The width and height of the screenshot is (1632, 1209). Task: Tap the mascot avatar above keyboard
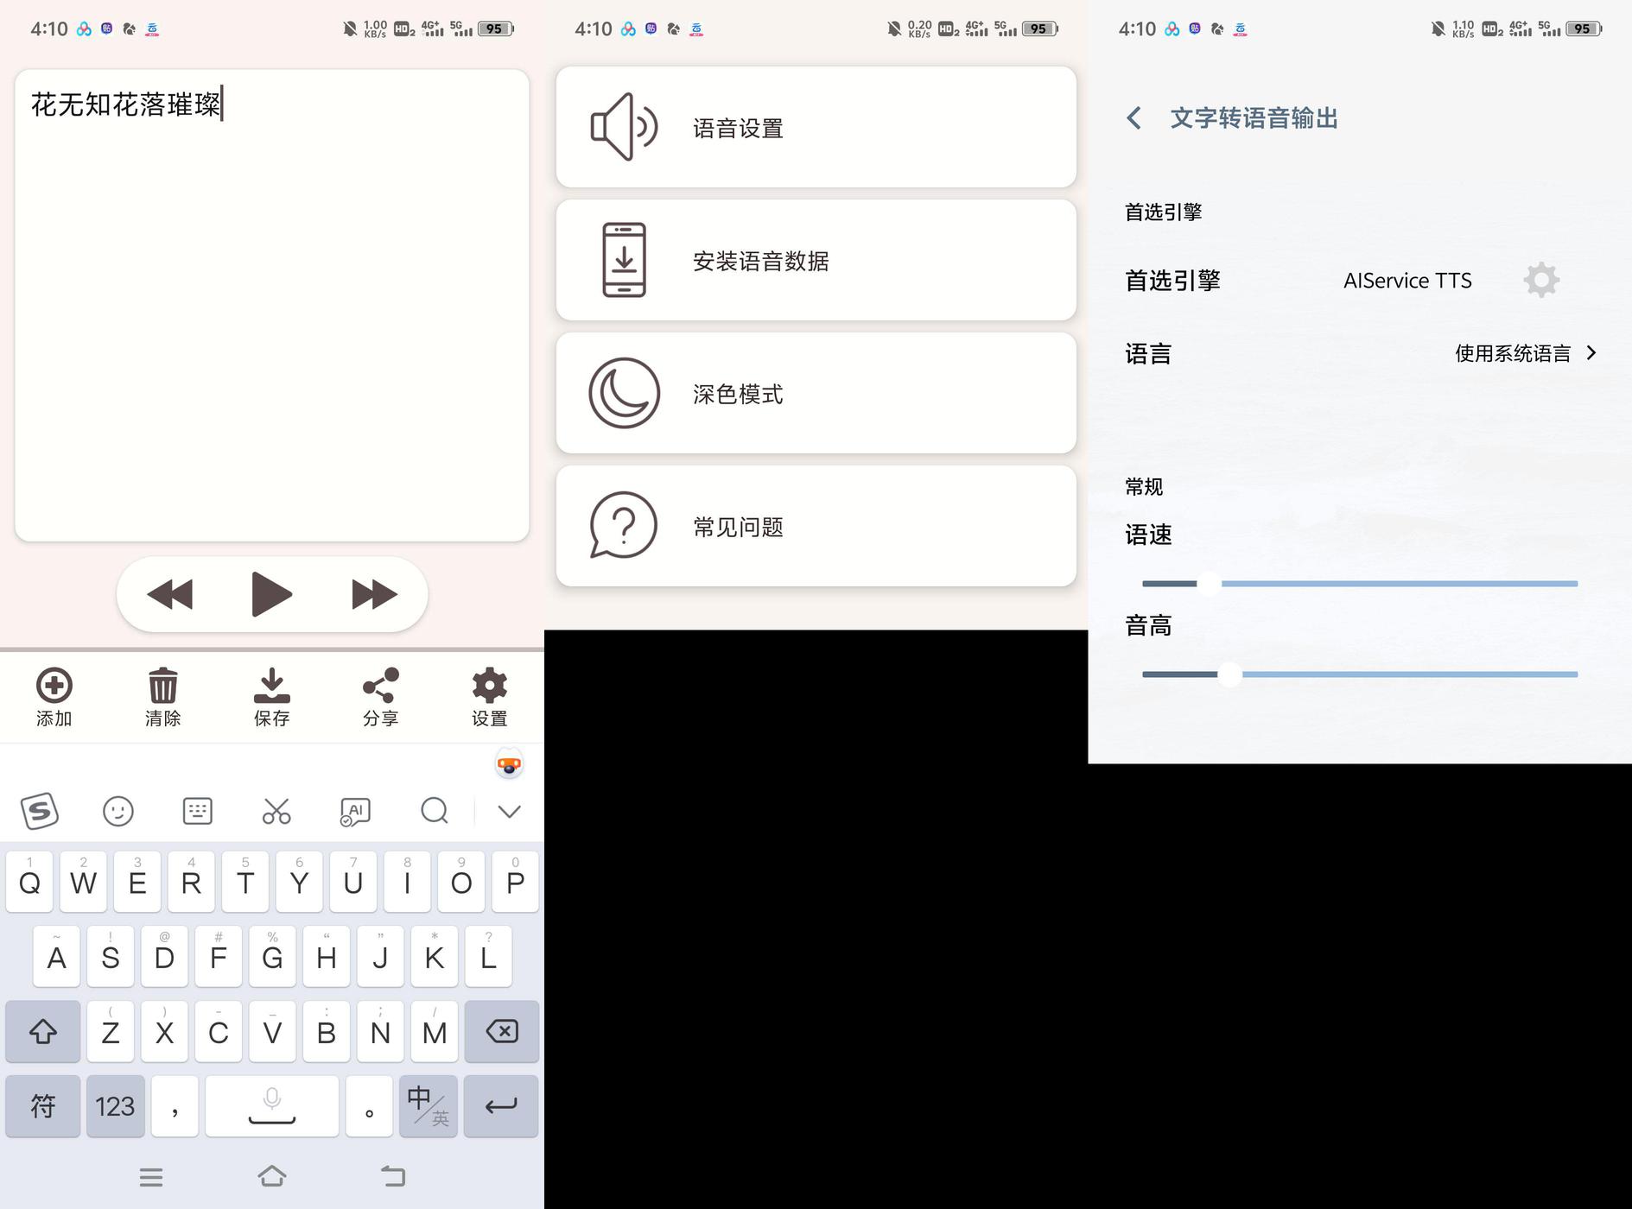(510, 763)
